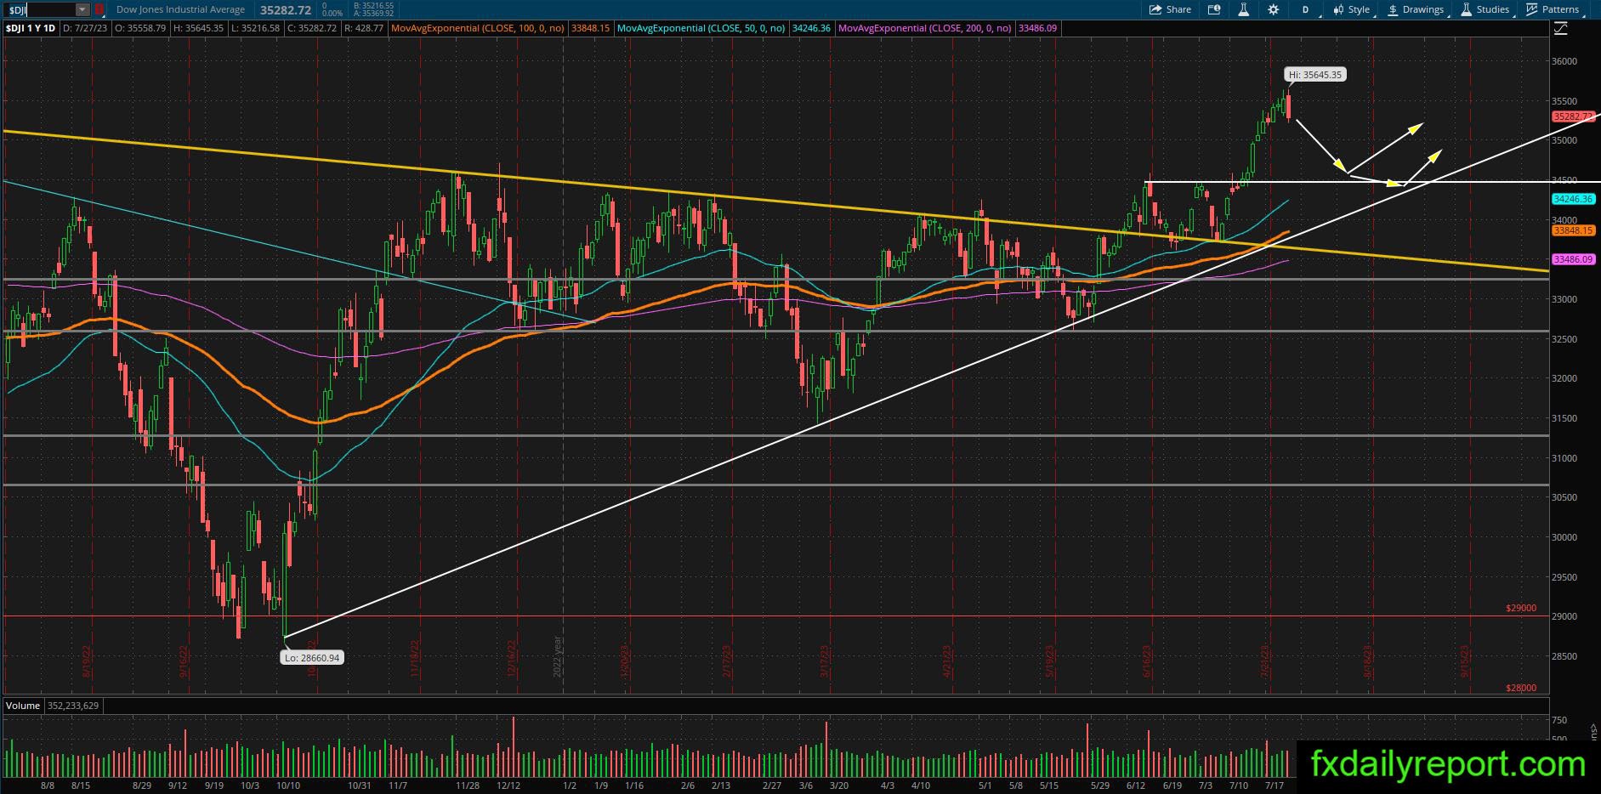Viewport: 1601px width, 794px height.
Task: Click the last price 35282.72 in header
Action: pos(286,9)
